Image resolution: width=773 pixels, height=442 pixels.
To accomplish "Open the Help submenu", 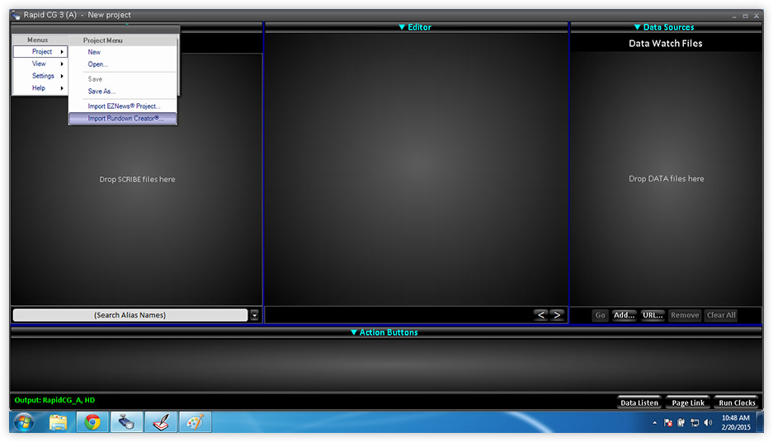I will pyautogui.click(x=40, y=87).
